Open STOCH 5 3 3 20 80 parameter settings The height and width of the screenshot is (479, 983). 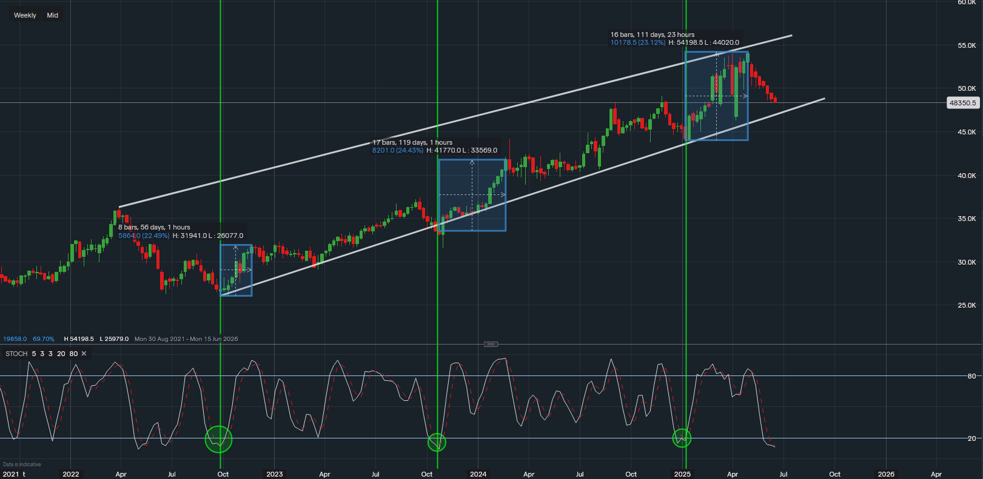[55, 354]
